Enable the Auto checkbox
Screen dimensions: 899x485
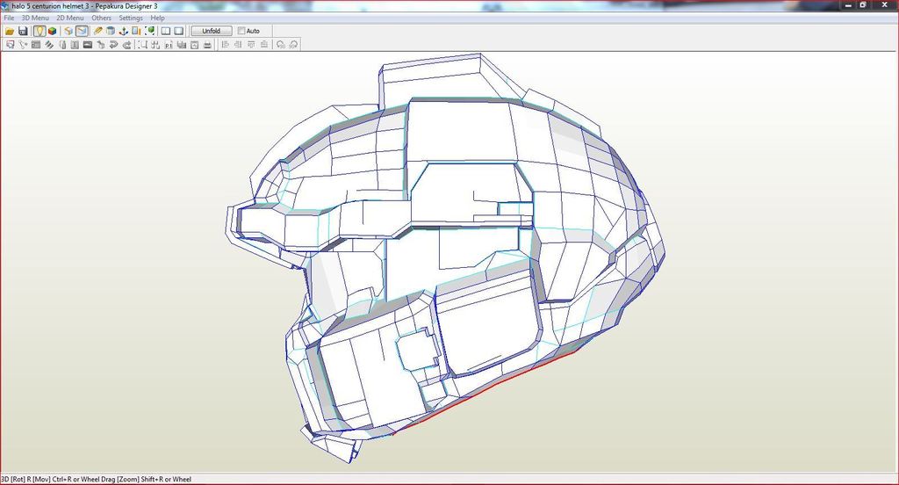point(241,31)
